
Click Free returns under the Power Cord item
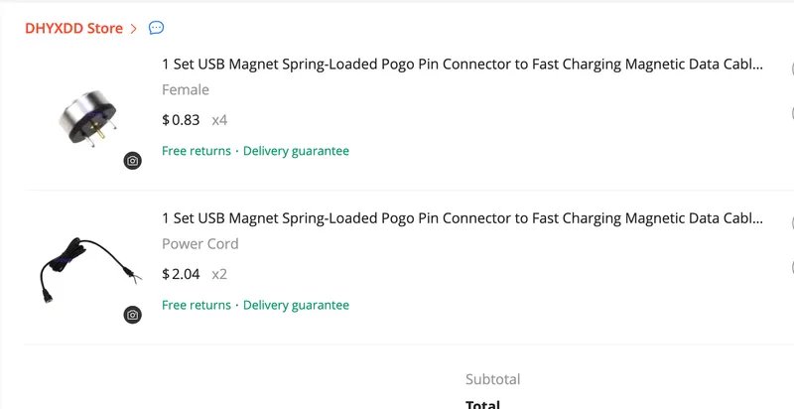196,305
